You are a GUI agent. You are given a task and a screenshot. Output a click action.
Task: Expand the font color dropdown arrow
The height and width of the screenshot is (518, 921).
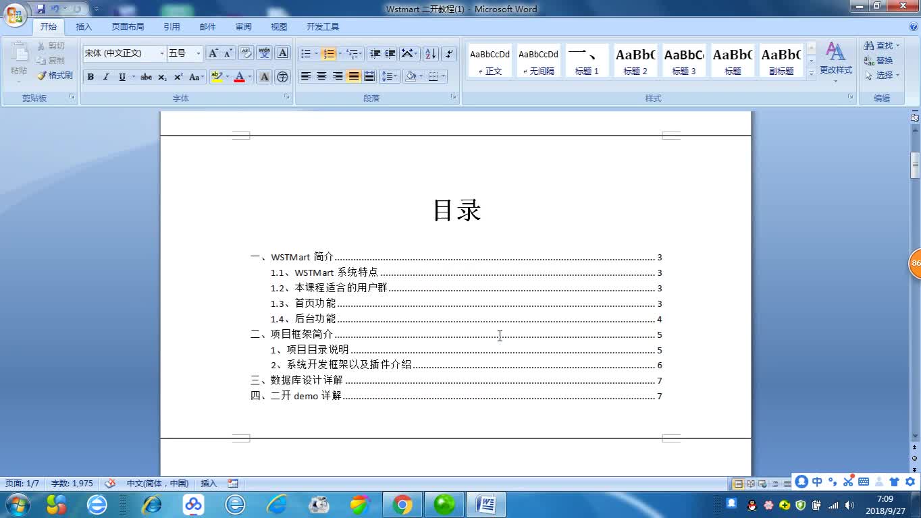pyautogui.click(x=250, y=77)
